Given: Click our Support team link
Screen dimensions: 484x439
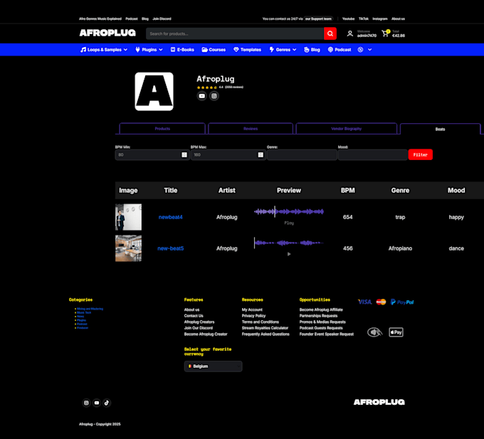Looking at the screenshot, I should (x=318, y=18).
